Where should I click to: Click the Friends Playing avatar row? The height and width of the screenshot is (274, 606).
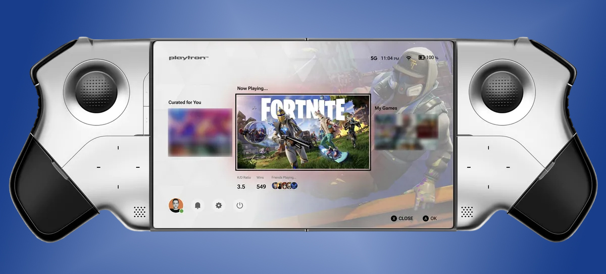click(x=284, y=186)
